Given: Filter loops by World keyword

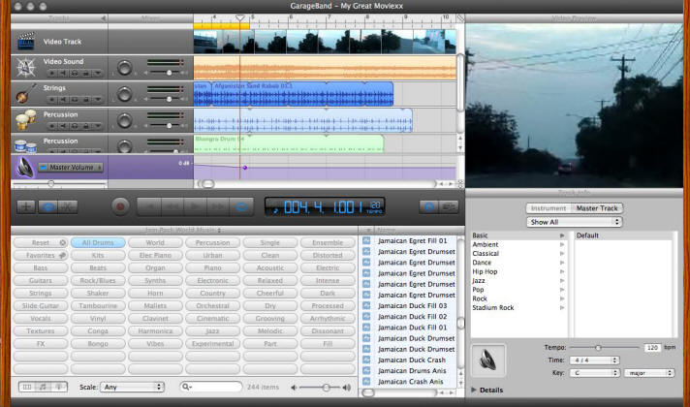Looking at the screenshot, I should point(155,242).
